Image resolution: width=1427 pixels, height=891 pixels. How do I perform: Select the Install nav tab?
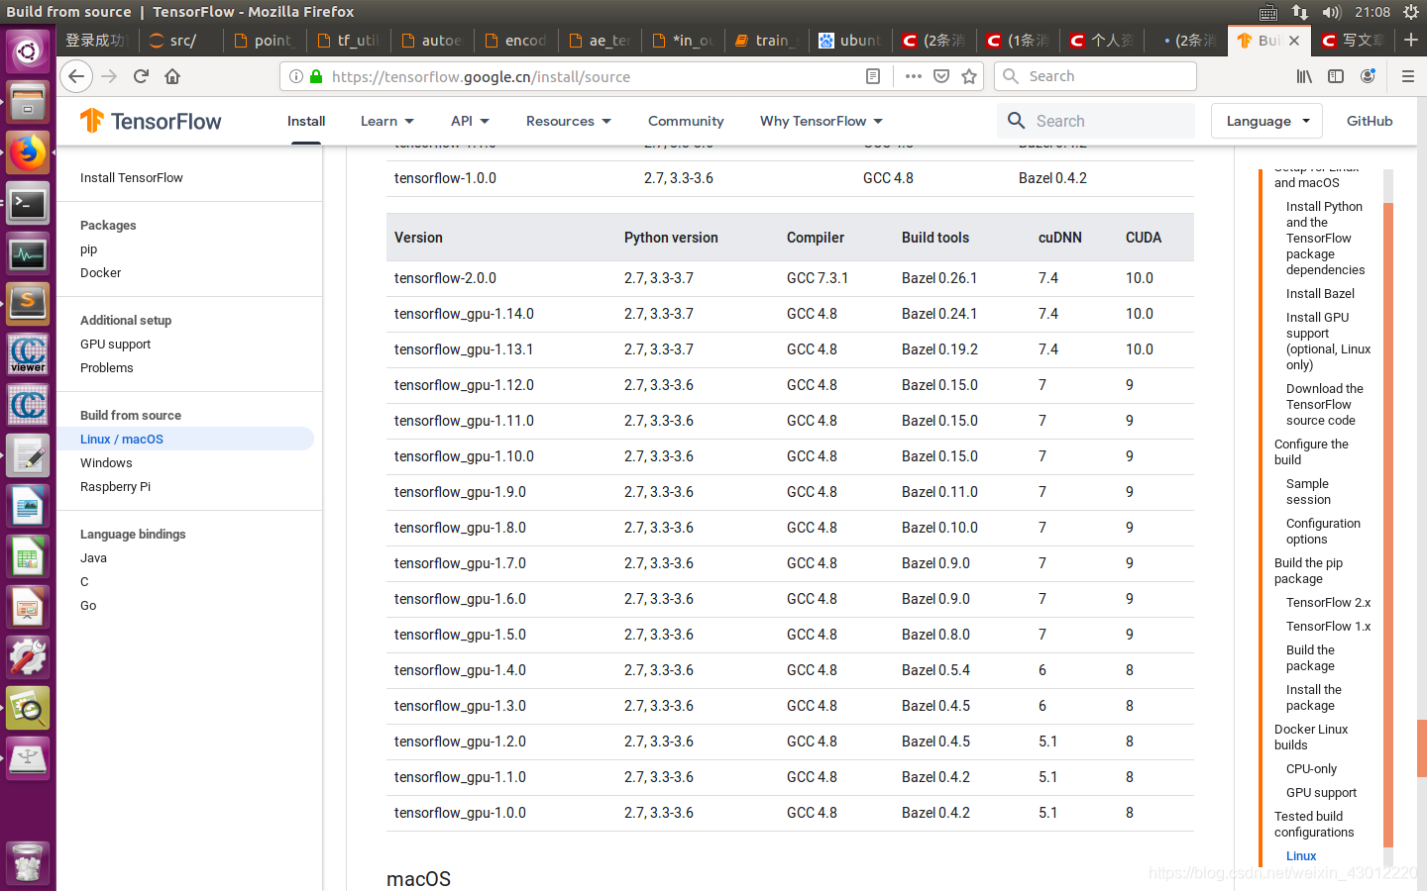tap(306, 121)
